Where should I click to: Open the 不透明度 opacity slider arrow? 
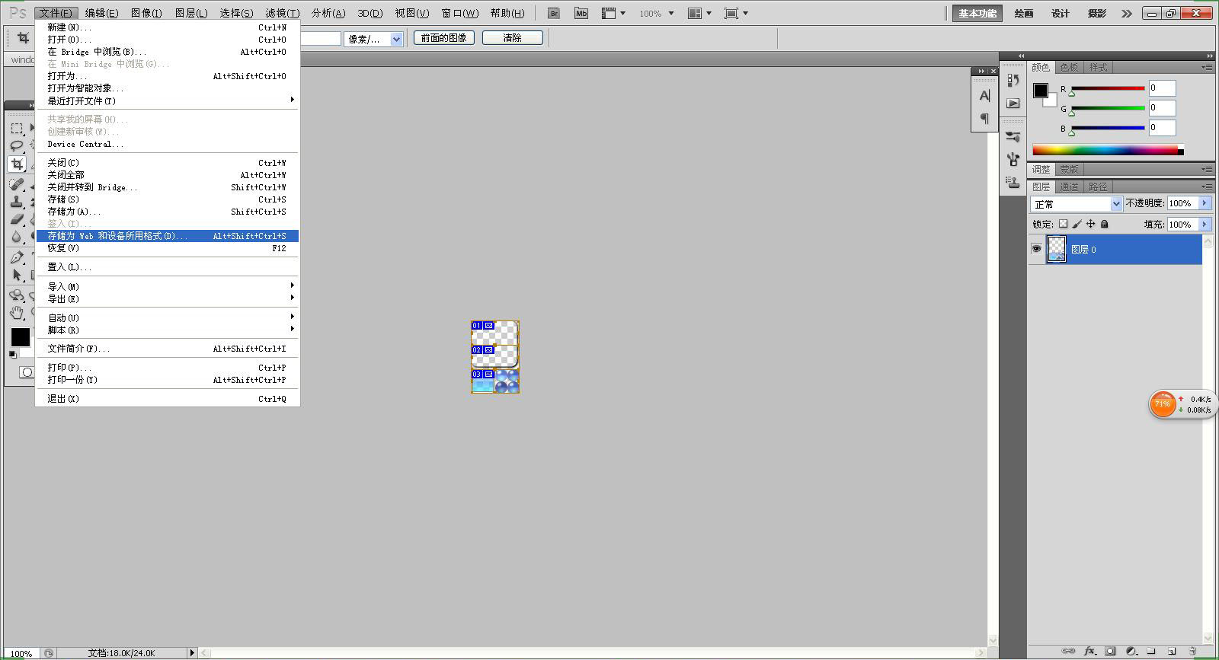[1205, 203]
